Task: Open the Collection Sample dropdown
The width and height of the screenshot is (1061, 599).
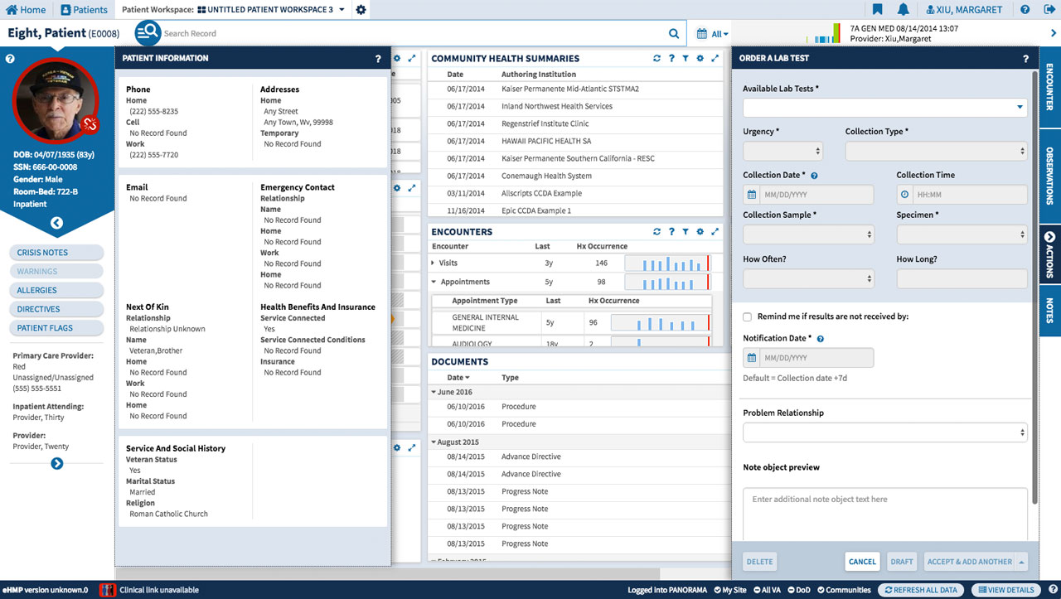Action: (808, 234)
